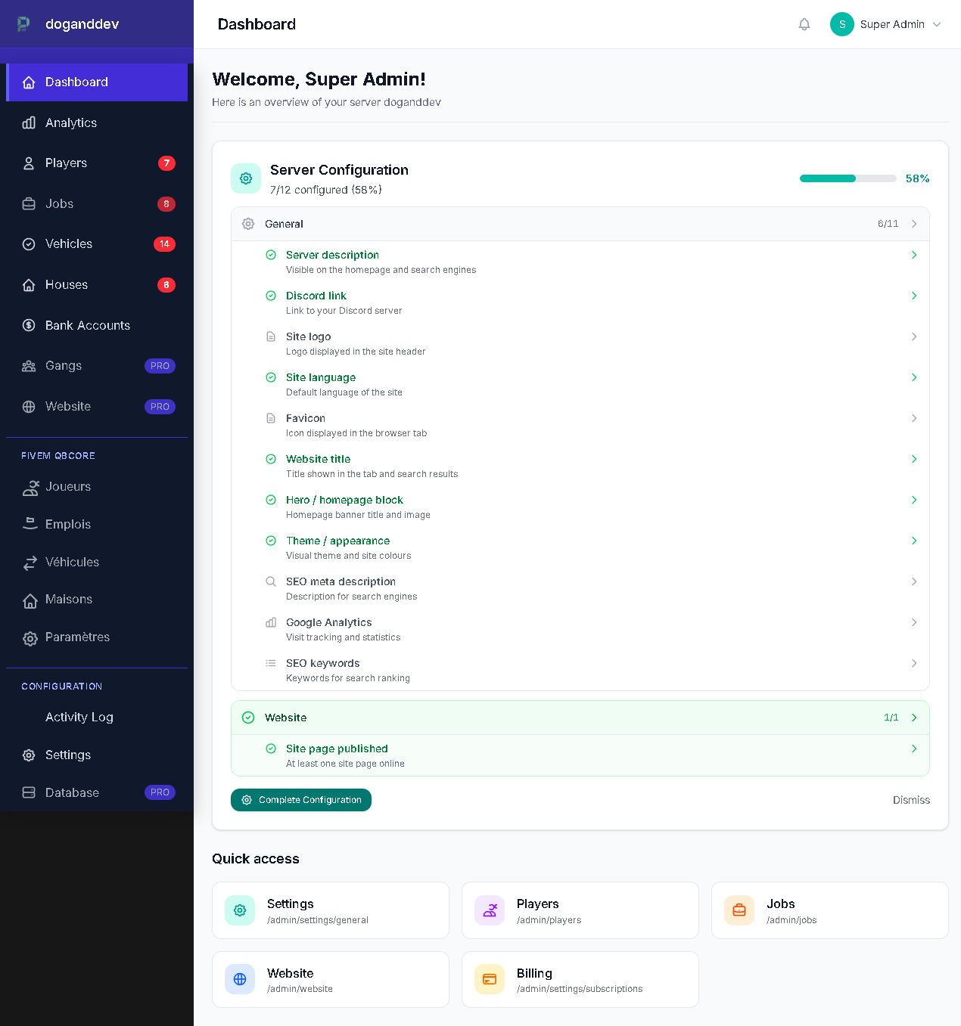The image size is (961, 1026).
Task: Click the 58% configuration progress bar
Action: (847, 178)
